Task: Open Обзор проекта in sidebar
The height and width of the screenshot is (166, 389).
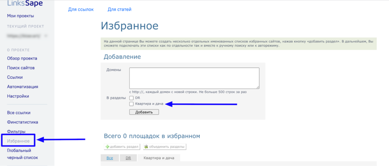Action: pos(22,59)
